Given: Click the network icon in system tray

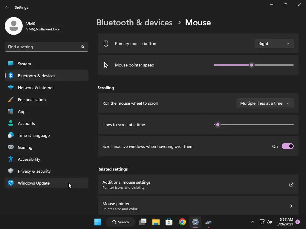Looking at the screenshot, I should point(262,222).
